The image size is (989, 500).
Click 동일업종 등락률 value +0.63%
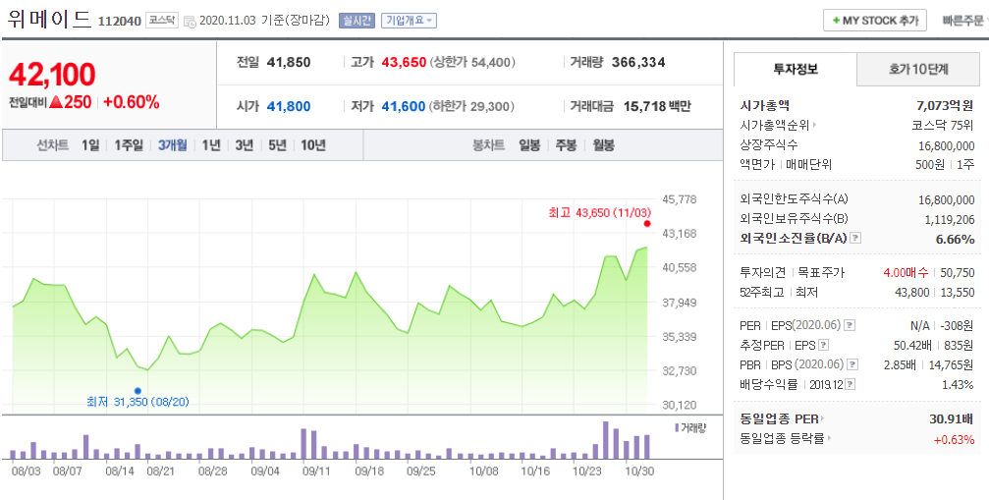954,439
